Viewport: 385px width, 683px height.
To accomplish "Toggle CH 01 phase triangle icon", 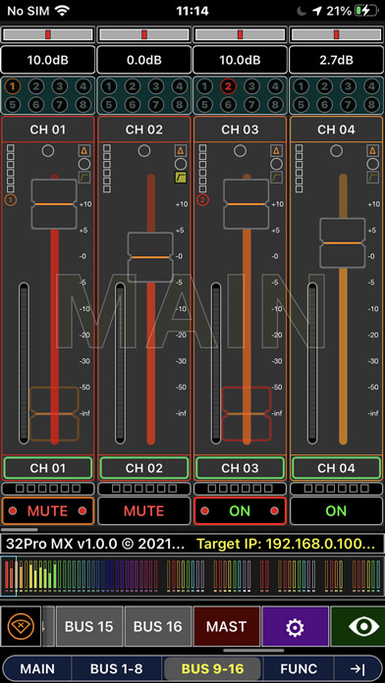I will pyautogui.click(x=84, y=151).
